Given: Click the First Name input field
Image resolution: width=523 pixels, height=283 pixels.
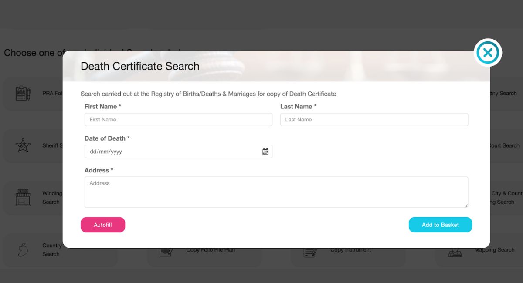Looking at the screenshot, I should (x=178, y=120).
